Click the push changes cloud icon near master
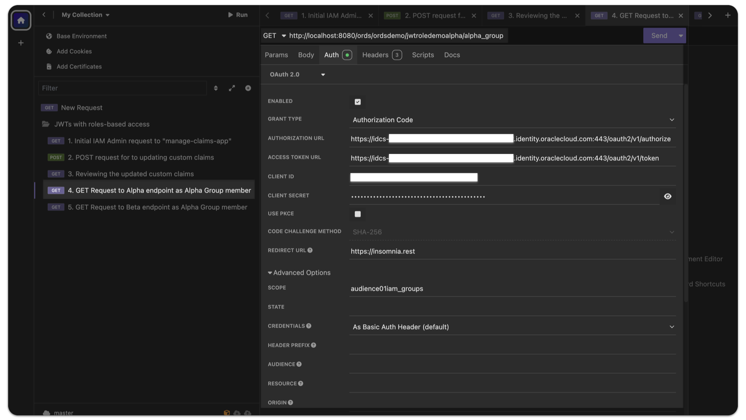This screenshot has width=746, height=420. (248, 413)
